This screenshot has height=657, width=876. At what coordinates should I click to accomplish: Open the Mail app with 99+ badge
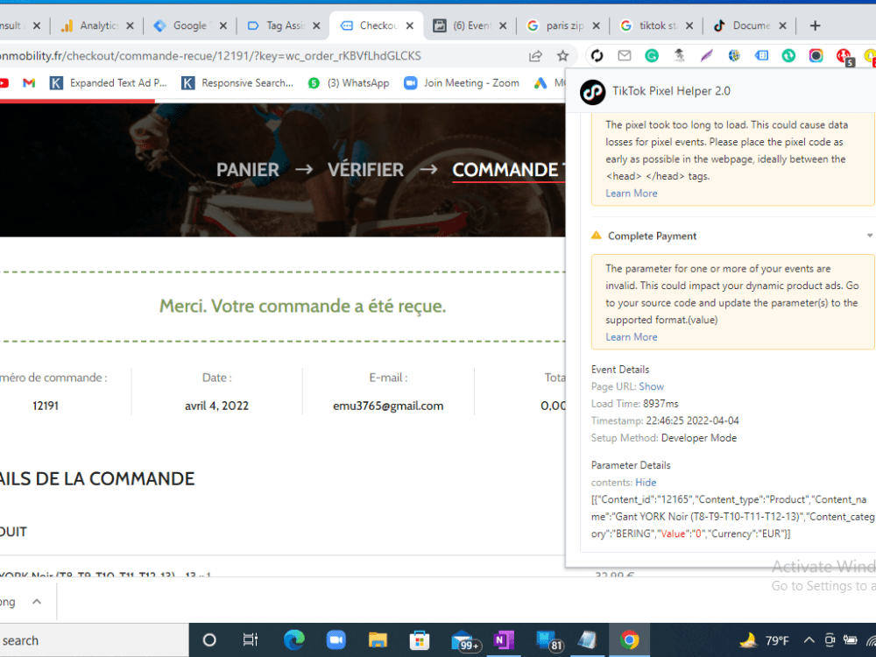click(465, 641)
